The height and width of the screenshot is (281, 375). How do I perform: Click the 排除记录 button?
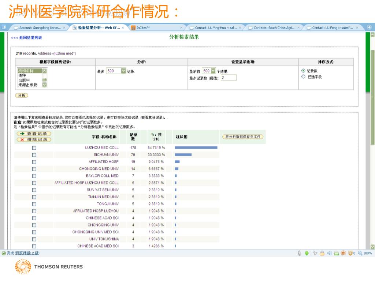pyautogui.click(x=34, y=139)
